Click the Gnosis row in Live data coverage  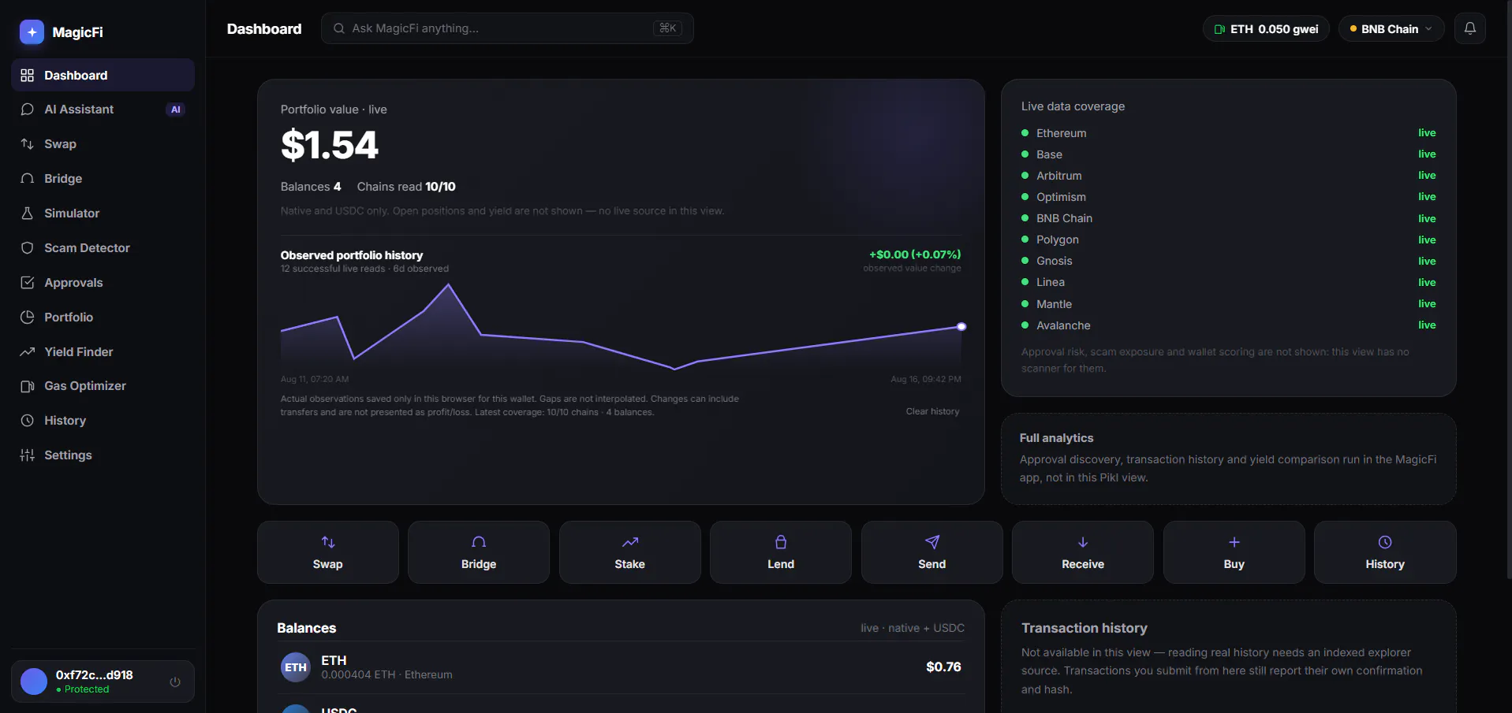click(x=1228, y=261)
